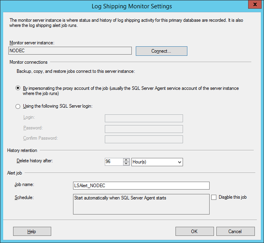The width and height of the screenshot is (264, 243).
Task: Click the Monitor server instance label
Action: pyautogui.click(x=32, y=43)
